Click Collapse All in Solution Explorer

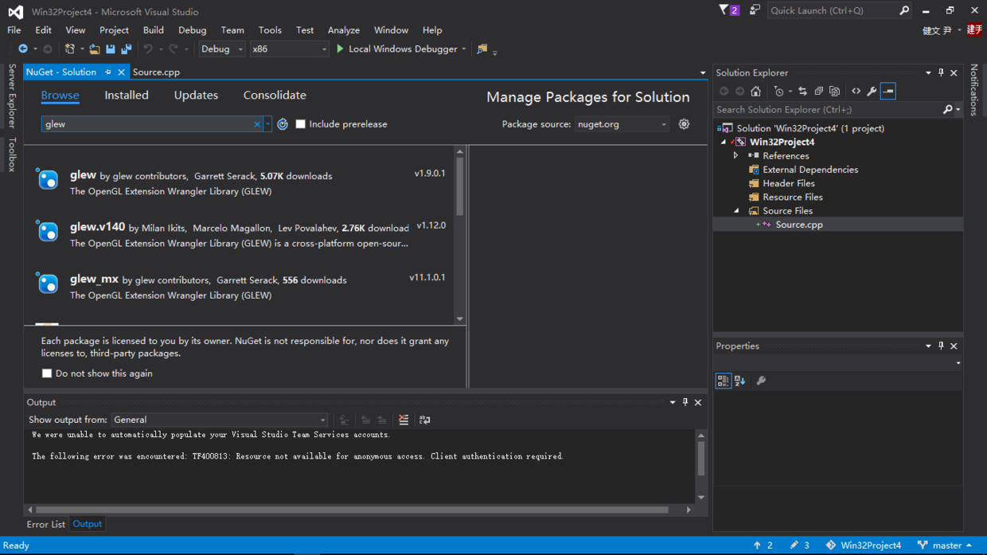818,92
